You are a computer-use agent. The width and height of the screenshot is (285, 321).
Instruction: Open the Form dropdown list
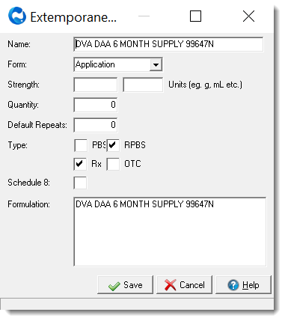click(156, 65)
